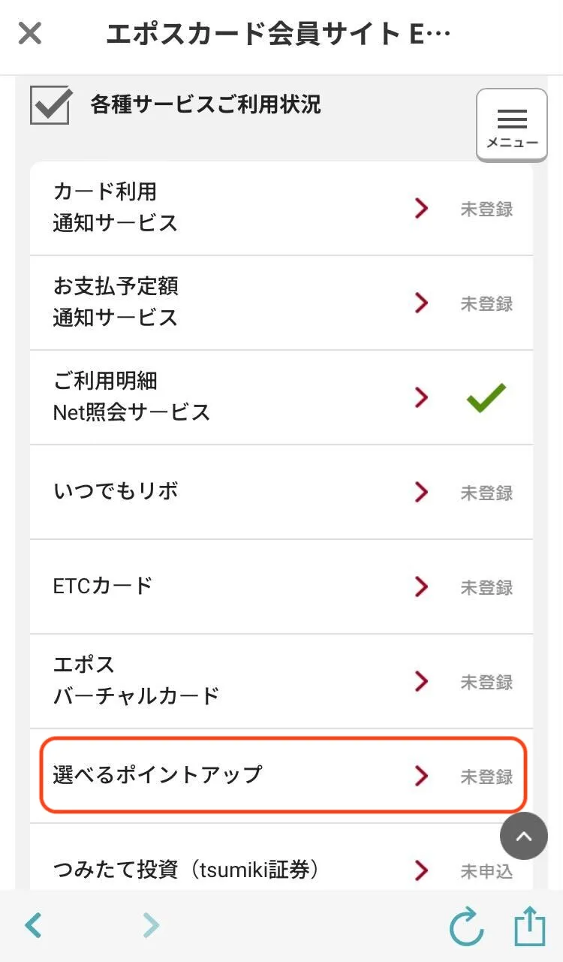
Task: Expand the お支払予定額通知サービス chevron
Action: 422,303
